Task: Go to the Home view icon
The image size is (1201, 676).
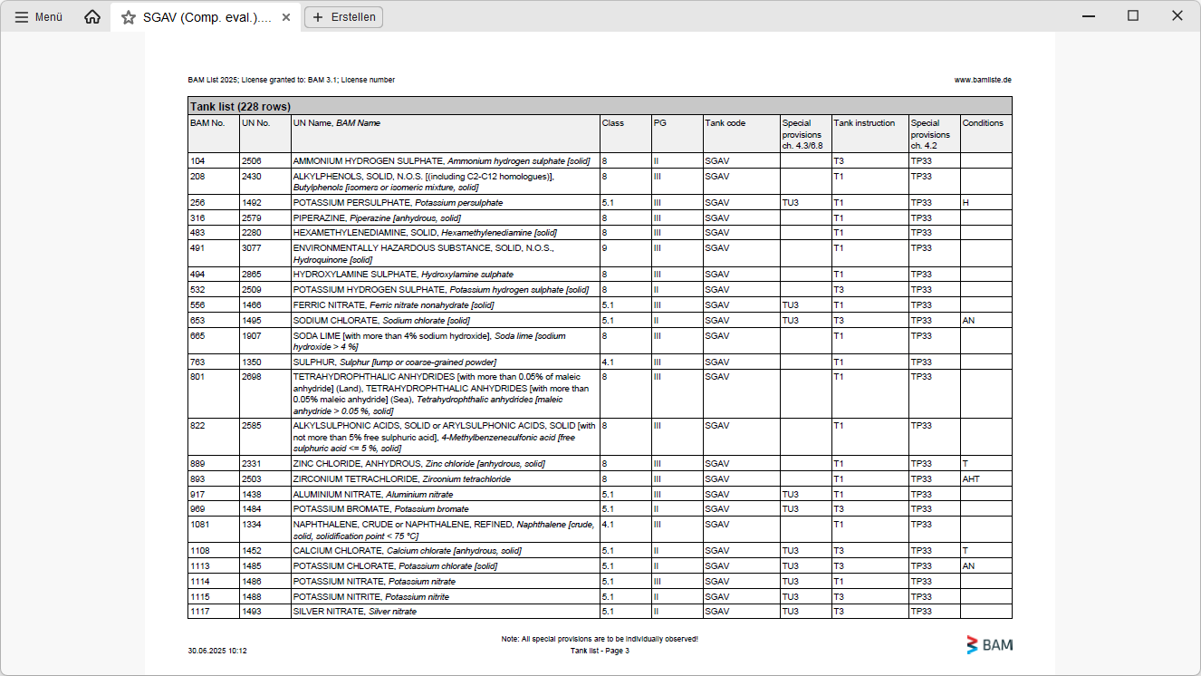Action: pos(92,17)
